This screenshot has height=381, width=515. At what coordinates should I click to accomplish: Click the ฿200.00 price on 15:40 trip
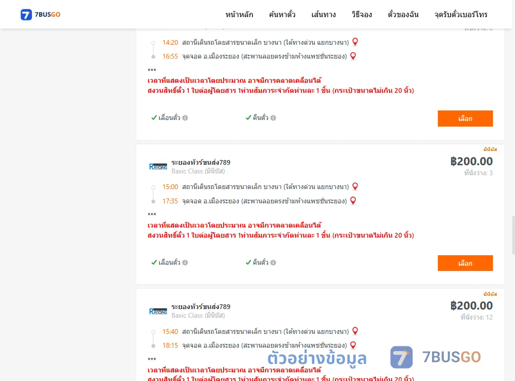pos(471,306)
